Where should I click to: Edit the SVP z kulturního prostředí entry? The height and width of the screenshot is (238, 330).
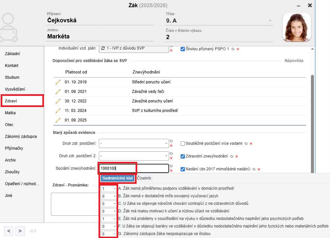[58, 111]
